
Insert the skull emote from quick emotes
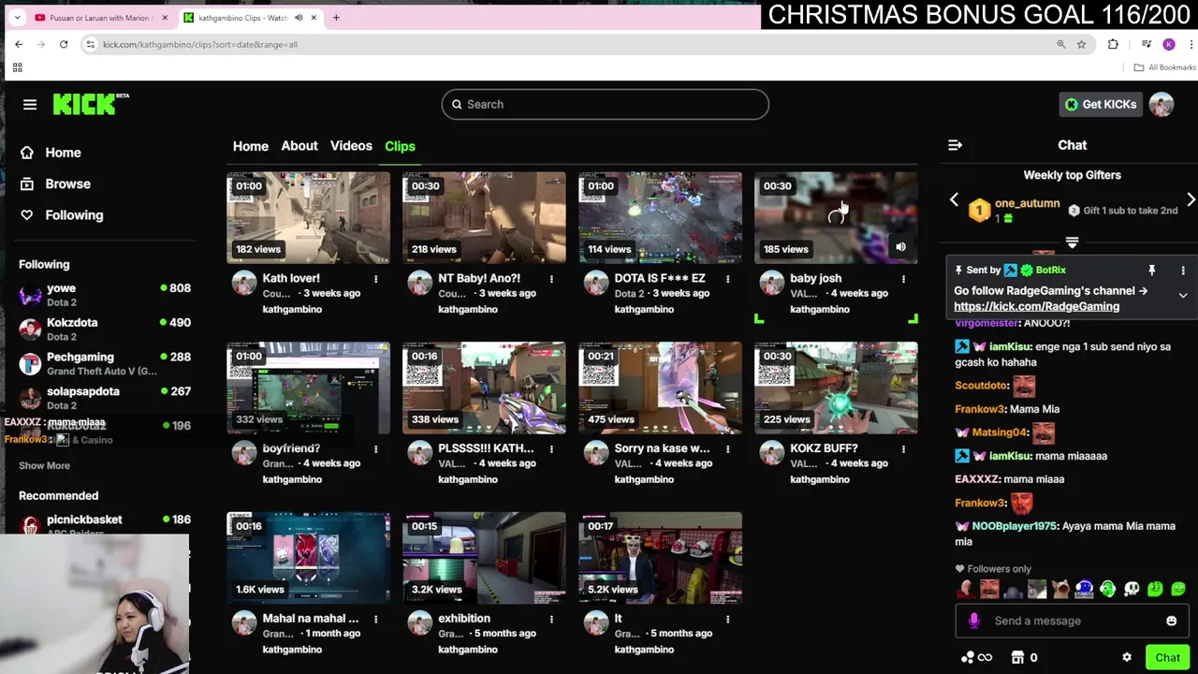(1131, 589)
